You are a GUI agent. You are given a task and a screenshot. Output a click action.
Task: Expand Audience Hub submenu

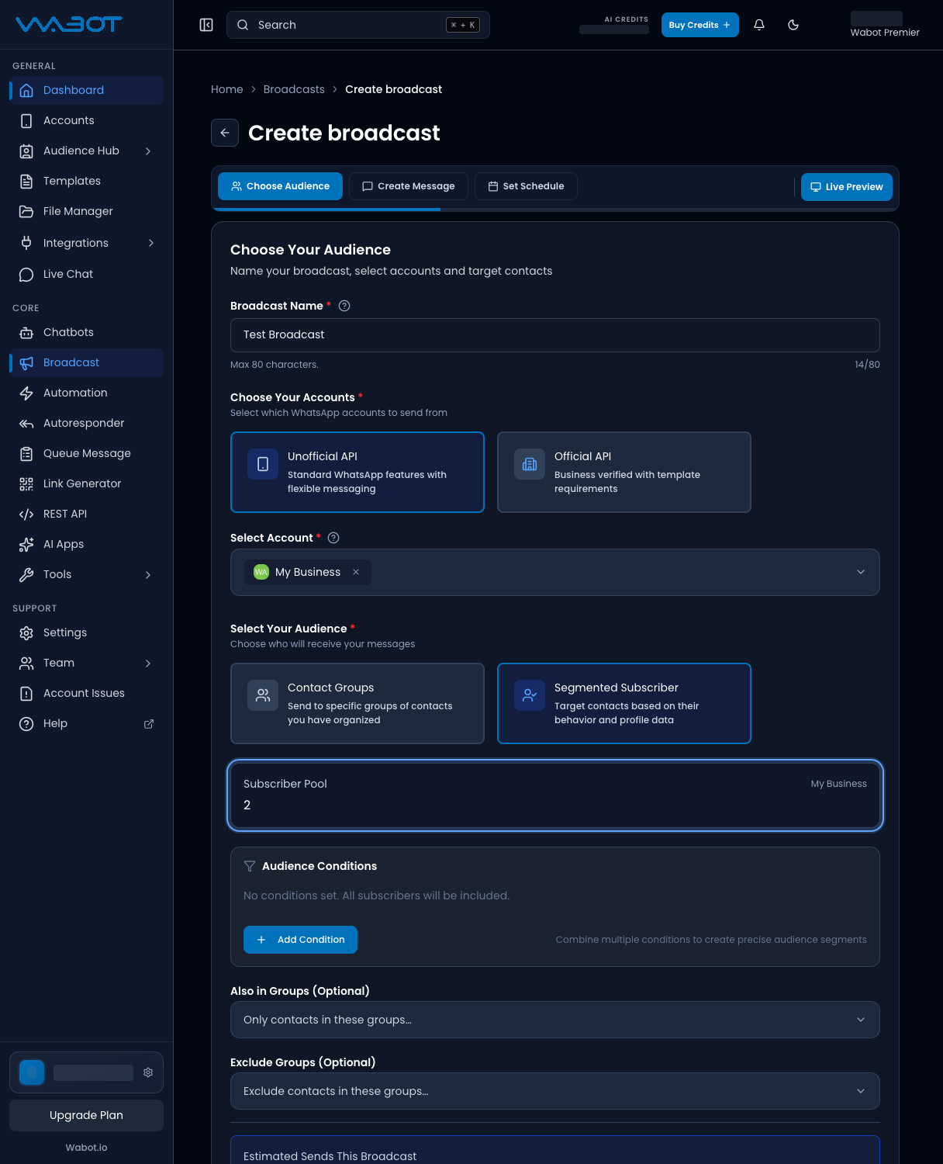(x=148, y=151)
